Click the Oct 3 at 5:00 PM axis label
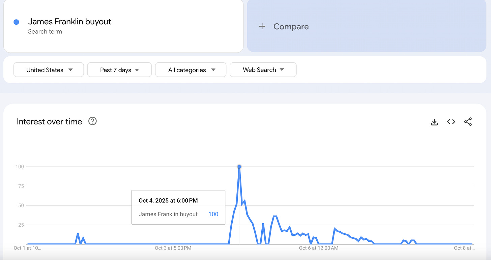This screenshot has width=491, height=260. click(173, 248)
